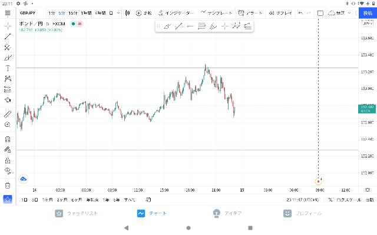Image resolution: width=377 pixels, height=235 pixels.
Task: Open the GBPJPY symbol search
Action: (x=28, y=13)
